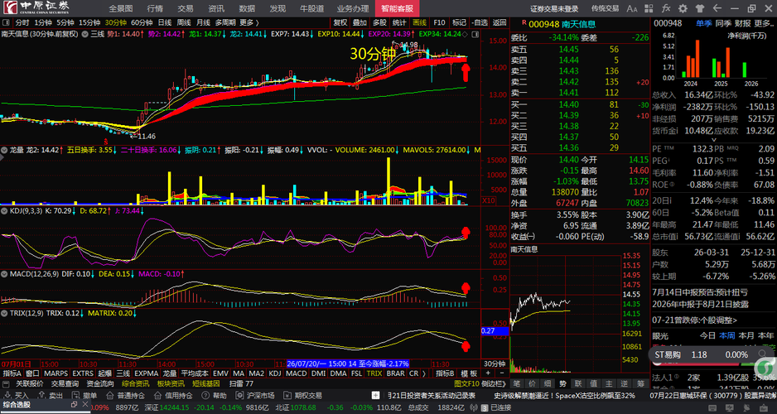Open 指标B indicator group list
This screenshot has height=414, width=777.
click(445, 373)
